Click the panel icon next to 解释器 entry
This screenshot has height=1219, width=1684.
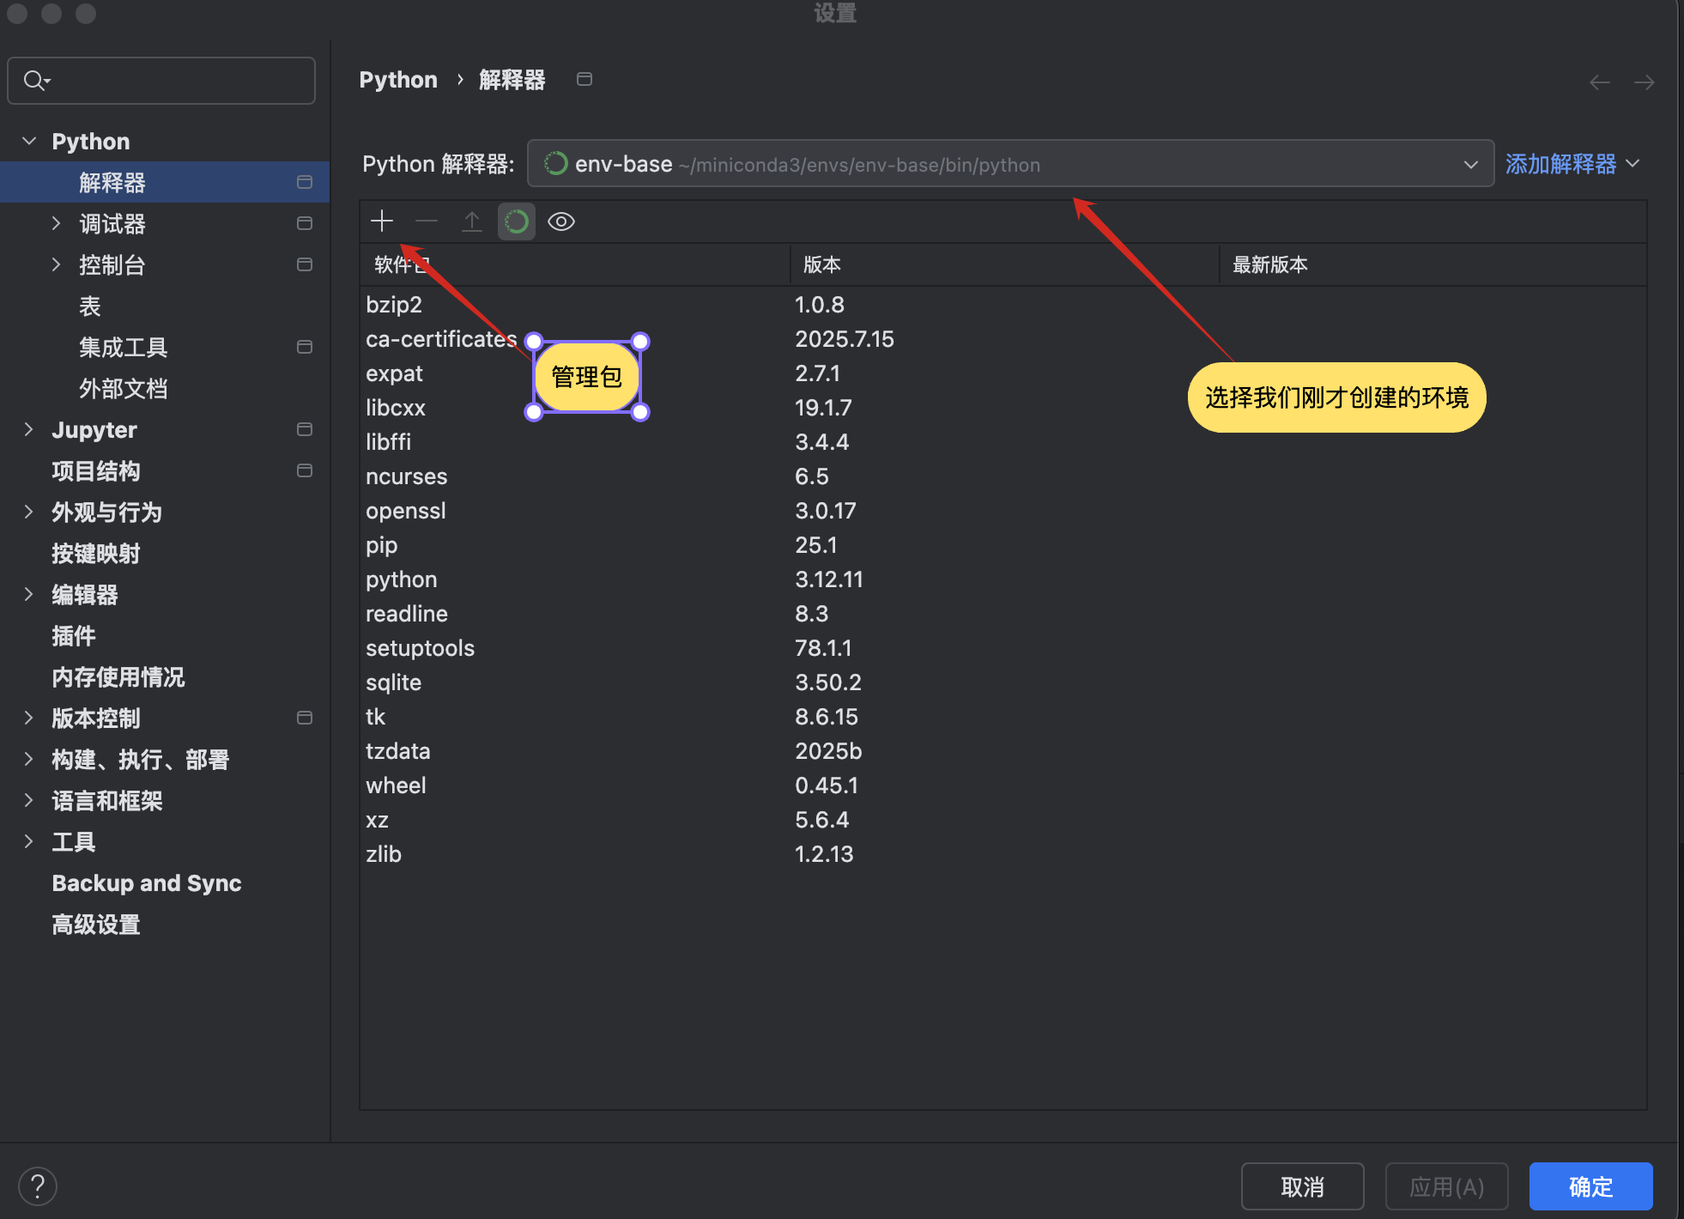click(x=304, y=182)
